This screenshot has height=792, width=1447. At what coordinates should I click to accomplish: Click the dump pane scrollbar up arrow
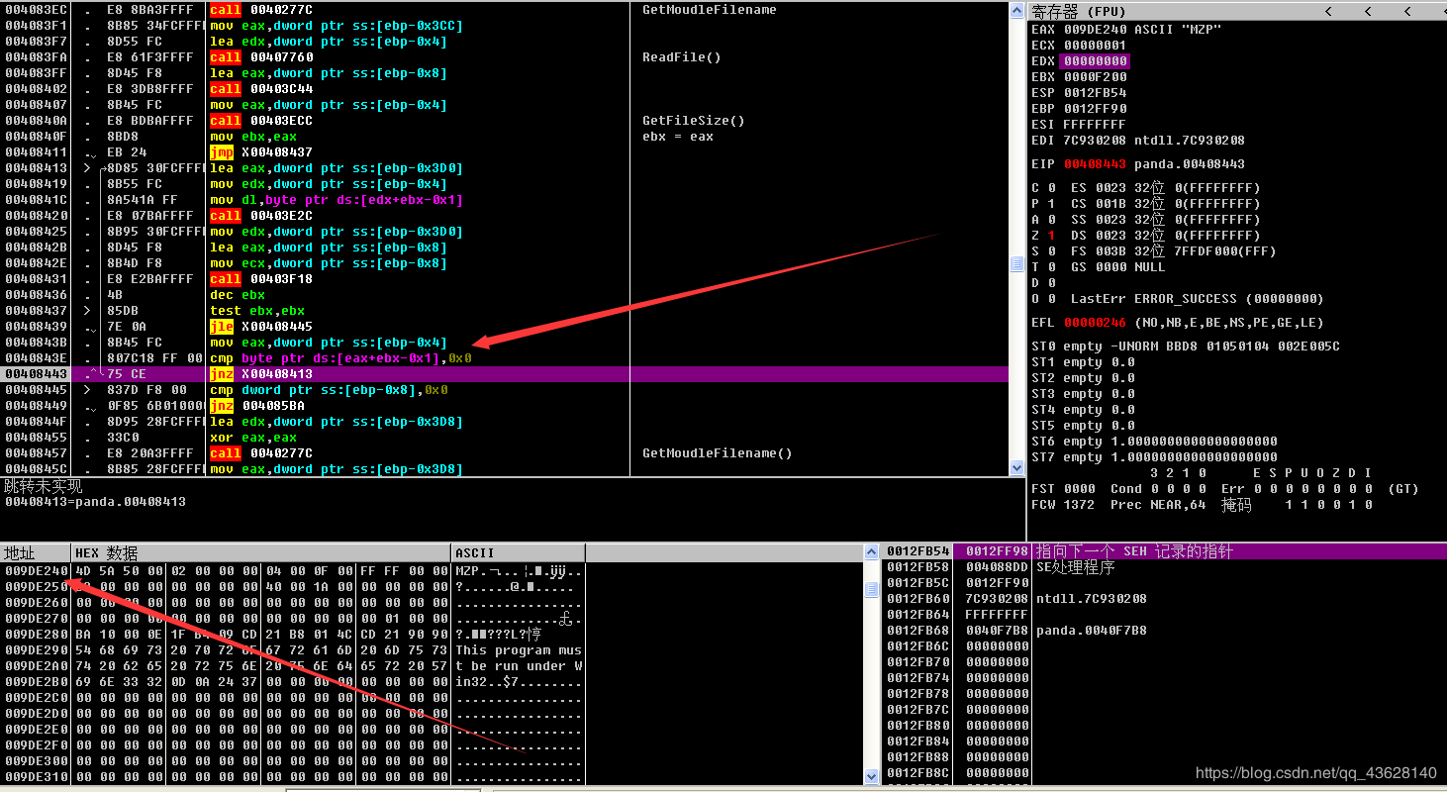pyautogui.click(x=872, y=551)
